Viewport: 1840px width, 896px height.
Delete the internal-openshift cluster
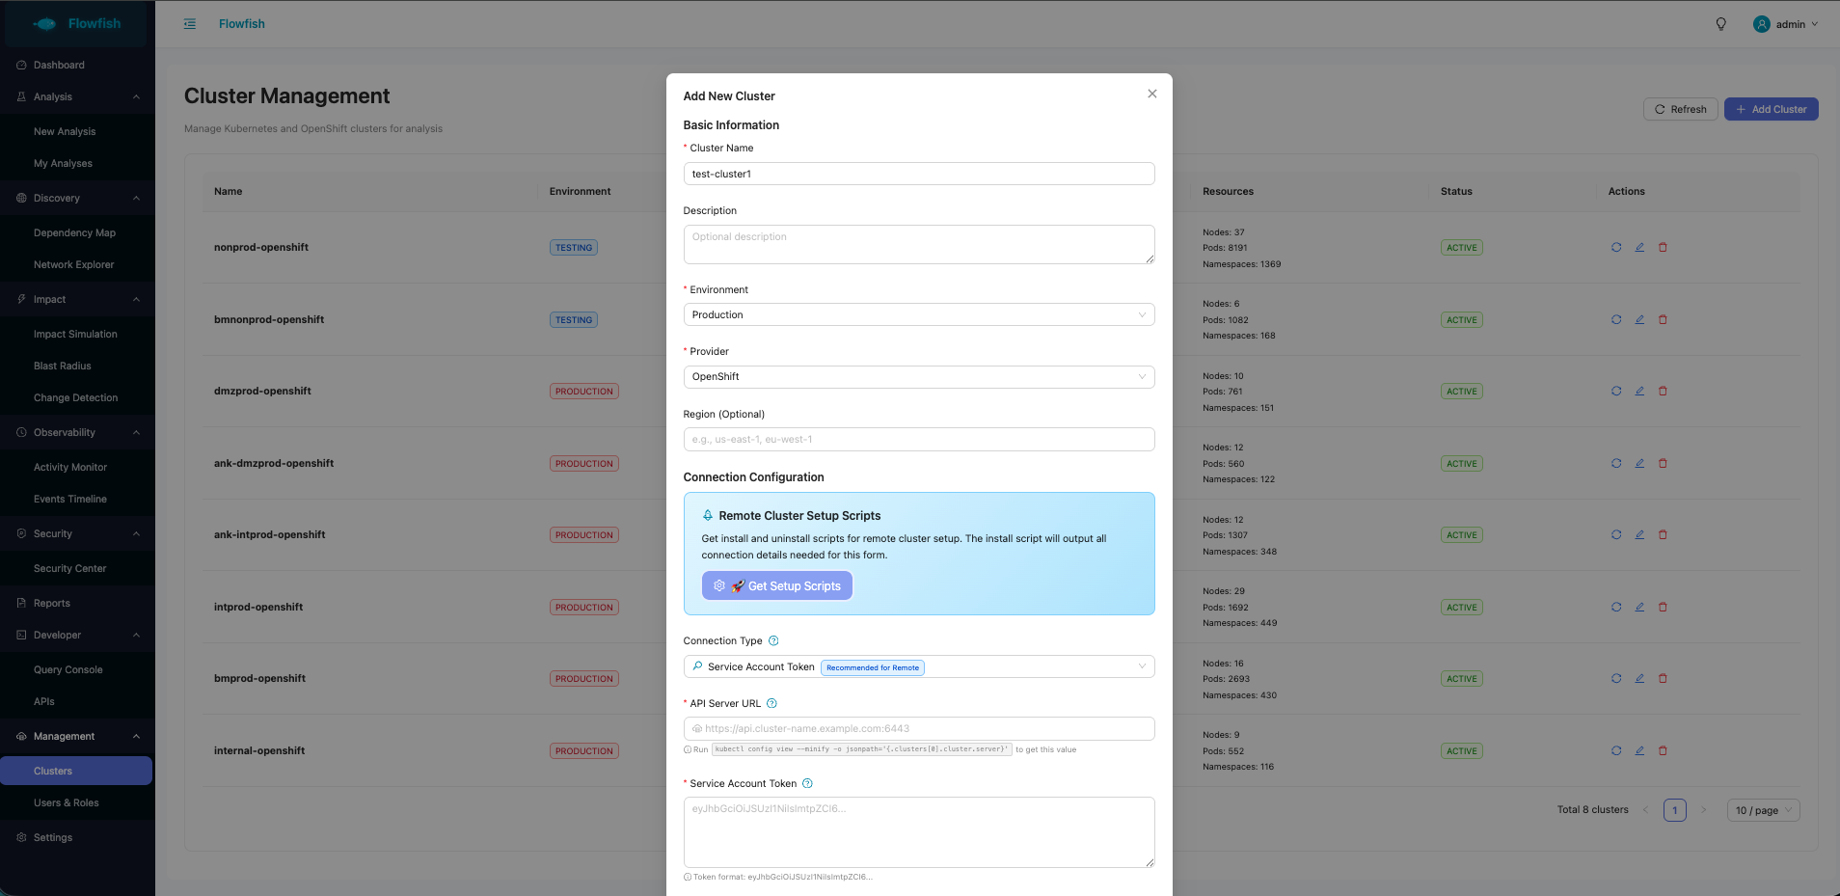(1663, 750)
